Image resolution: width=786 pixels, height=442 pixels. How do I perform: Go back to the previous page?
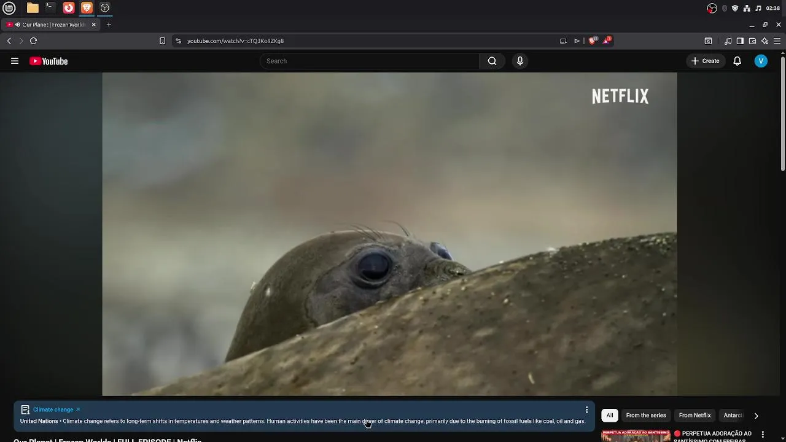(9, 41)
